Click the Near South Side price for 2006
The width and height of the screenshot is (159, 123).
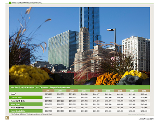coord(72,111)
